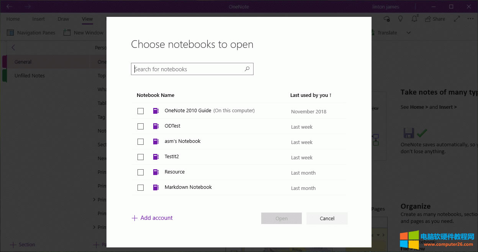The width and height of the screenshot is (478, 252).
Task: Click the Add account link
Action: point(152,218)
